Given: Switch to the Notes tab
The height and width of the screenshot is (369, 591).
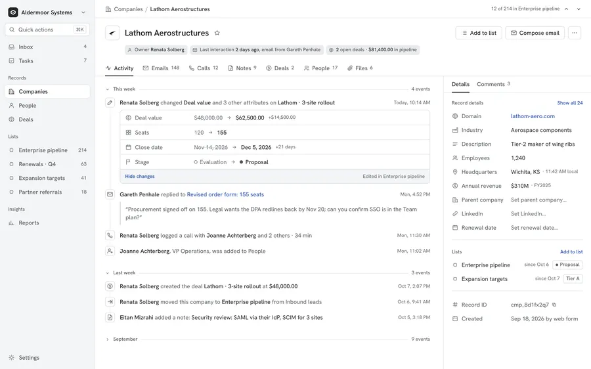Looking at the screenshot, I should 242,68.
